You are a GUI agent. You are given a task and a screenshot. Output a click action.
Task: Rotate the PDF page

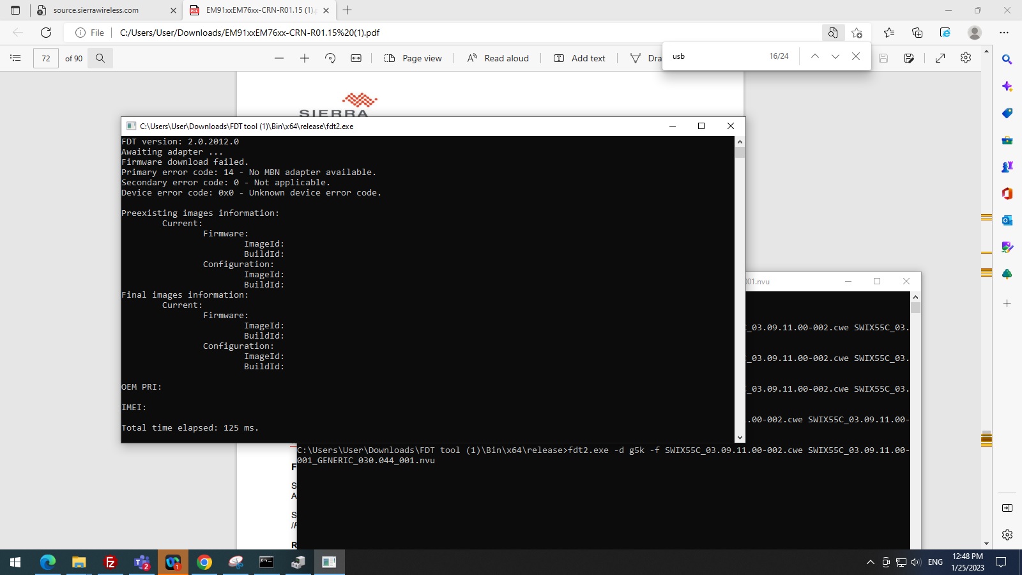(330, 58)
